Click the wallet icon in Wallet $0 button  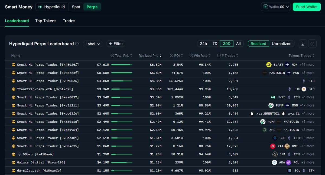(x=266, y=7)
